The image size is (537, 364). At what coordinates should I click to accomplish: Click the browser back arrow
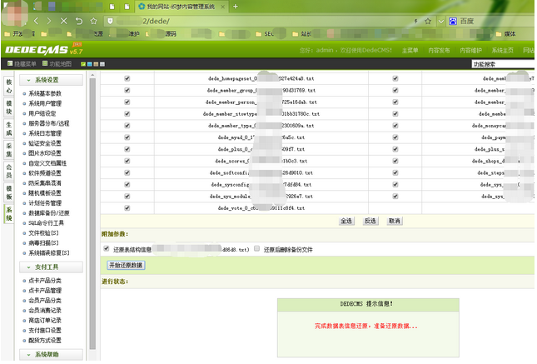pos(37,20)
